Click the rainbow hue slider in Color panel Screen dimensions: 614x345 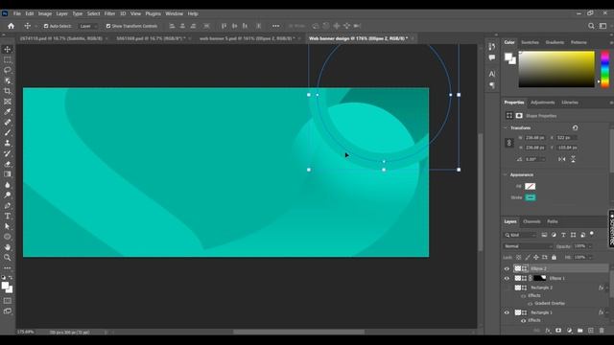[x=605, y=69]
